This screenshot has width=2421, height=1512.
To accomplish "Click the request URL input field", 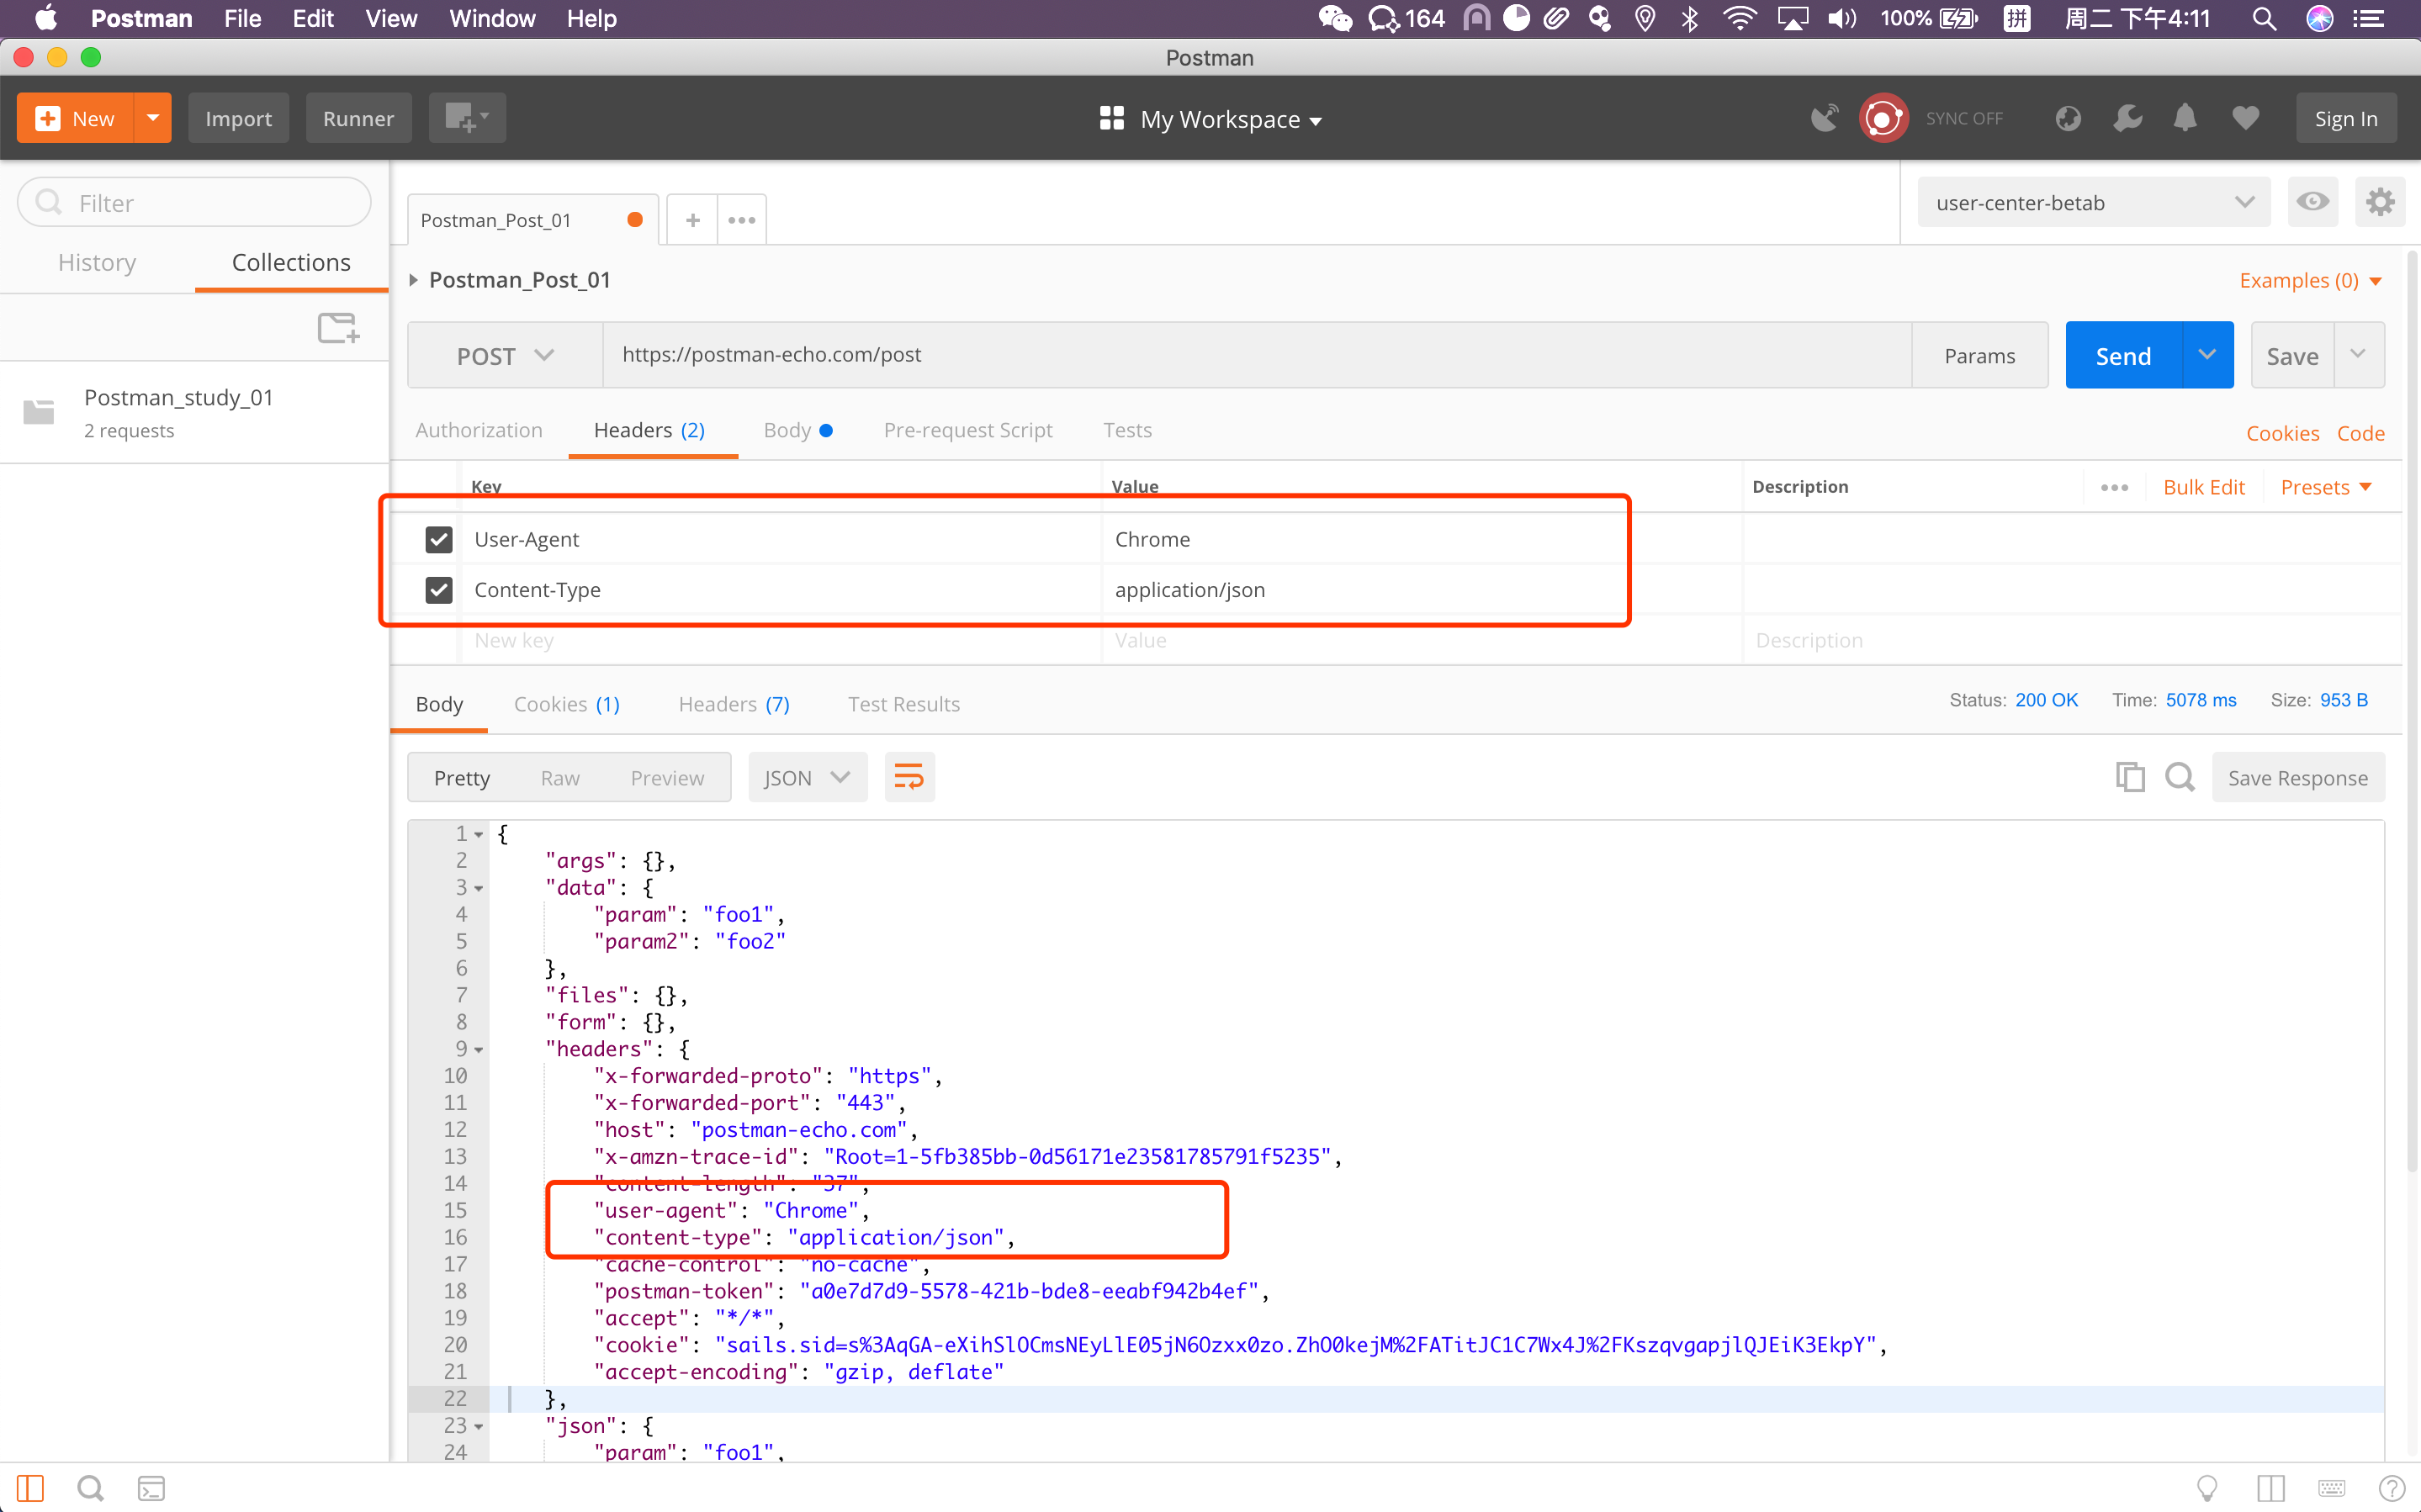I will [1257, 355].
